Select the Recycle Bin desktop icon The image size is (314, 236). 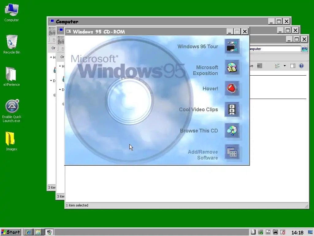(12, 45)
